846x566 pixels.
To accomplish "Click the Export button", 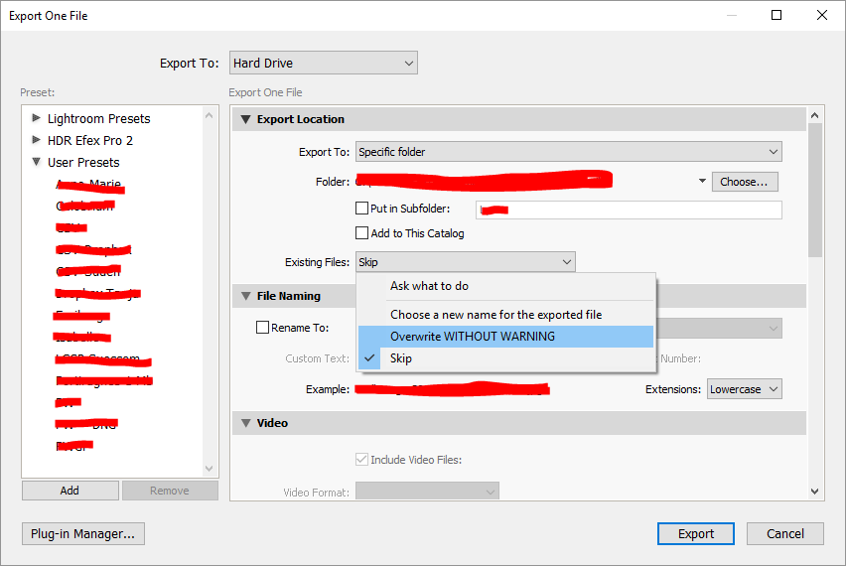I will click(696, 533).
